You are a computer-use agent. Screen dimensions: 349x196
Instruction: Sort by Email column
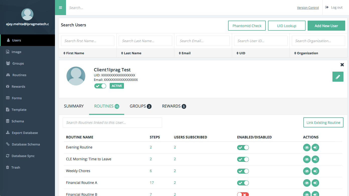185,53
